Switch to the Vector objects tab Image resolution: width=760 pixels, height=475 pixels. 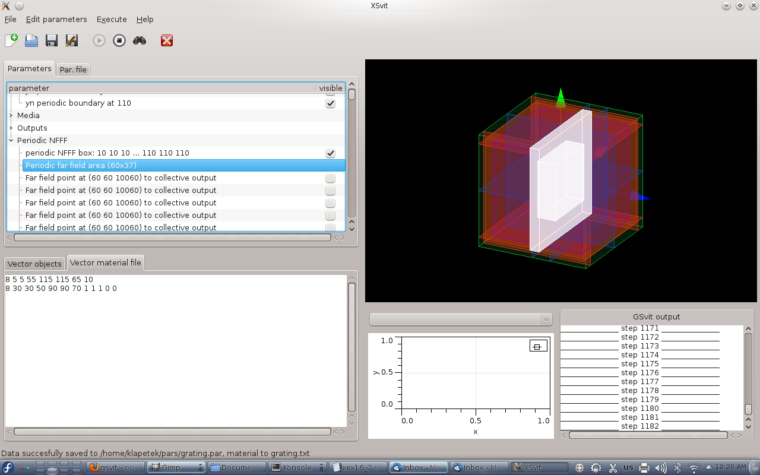[x=34, y=264]
